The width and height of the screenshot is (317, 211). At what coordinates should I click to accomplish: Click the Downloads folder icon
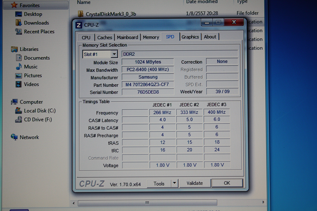18,23
